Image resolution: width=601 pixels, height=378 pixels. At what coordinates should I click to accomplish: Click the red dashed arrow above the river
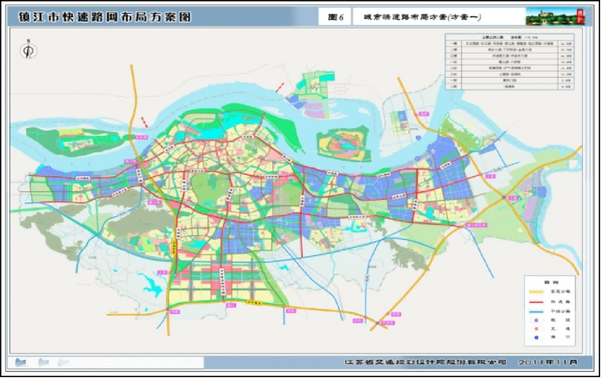click(281, 87)
